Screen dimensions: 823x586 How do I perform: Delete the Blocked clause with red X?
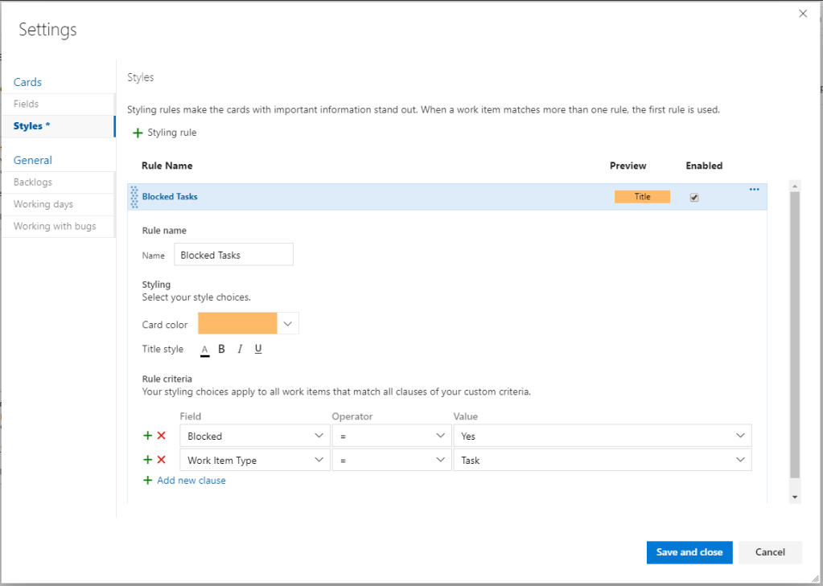click(x=161, y=436)
